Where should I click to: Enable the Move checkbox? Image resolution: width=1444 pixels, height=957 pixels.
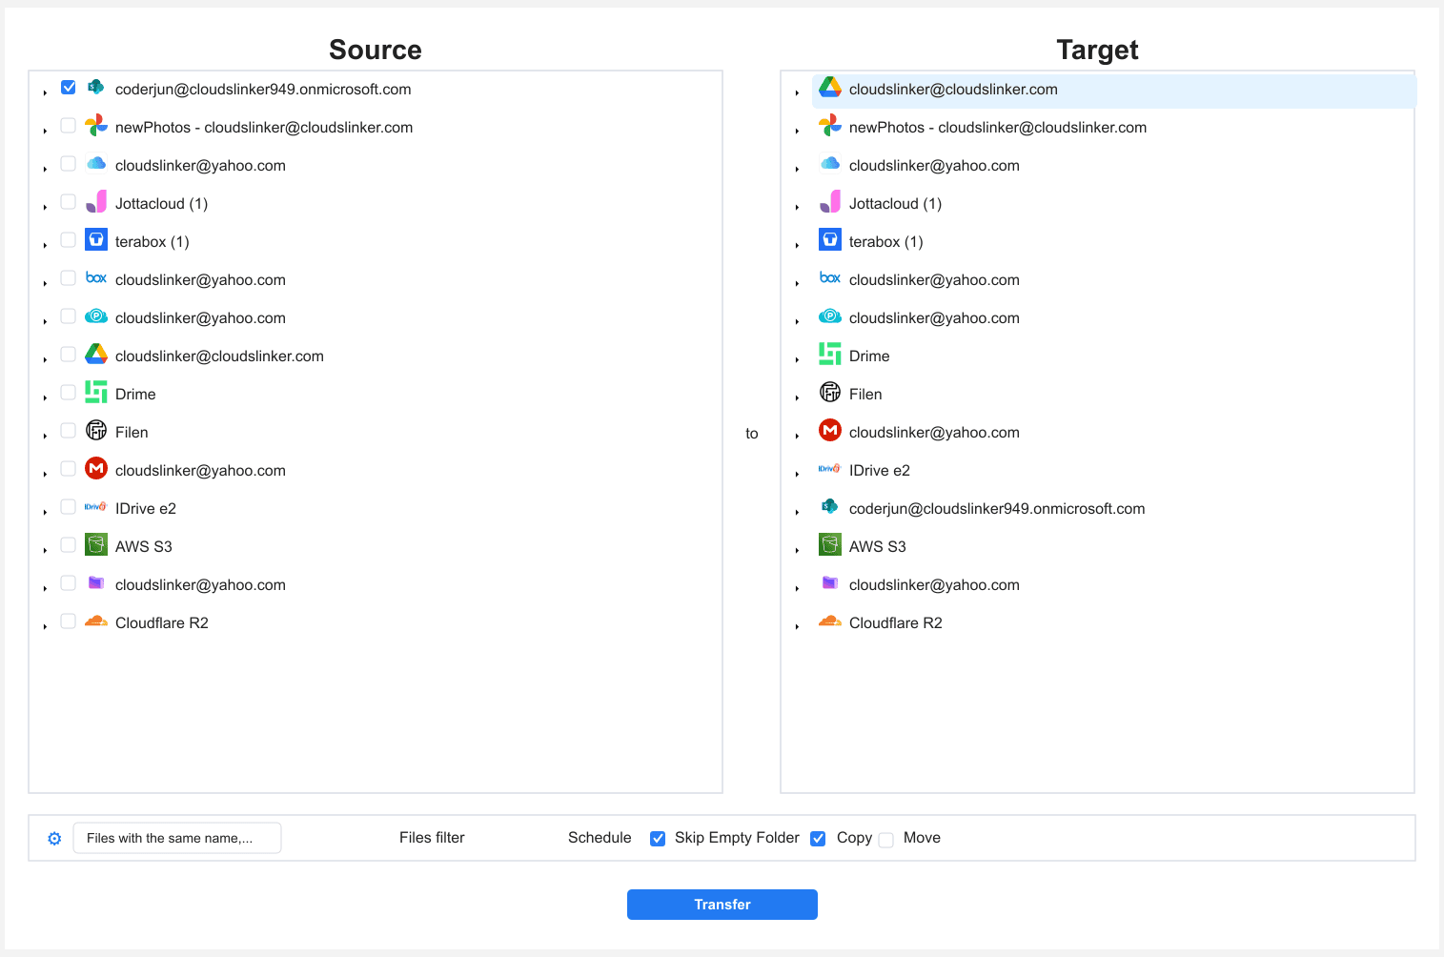tap(886, 840)
